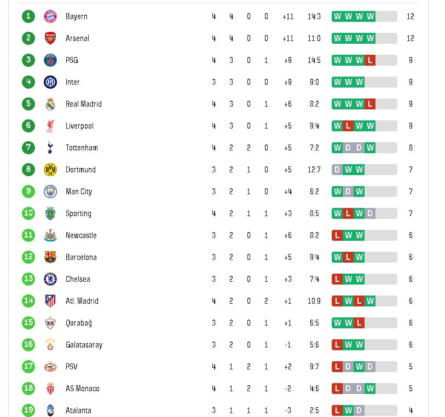Open the Newcastle team page
Screen dimensions: 445x417
(81, 235)
